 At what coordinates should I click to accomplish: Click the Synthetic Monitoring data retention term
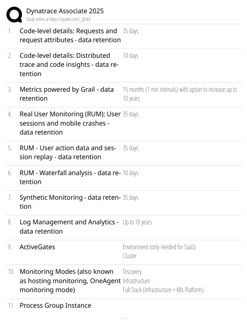tap(70, 202)
